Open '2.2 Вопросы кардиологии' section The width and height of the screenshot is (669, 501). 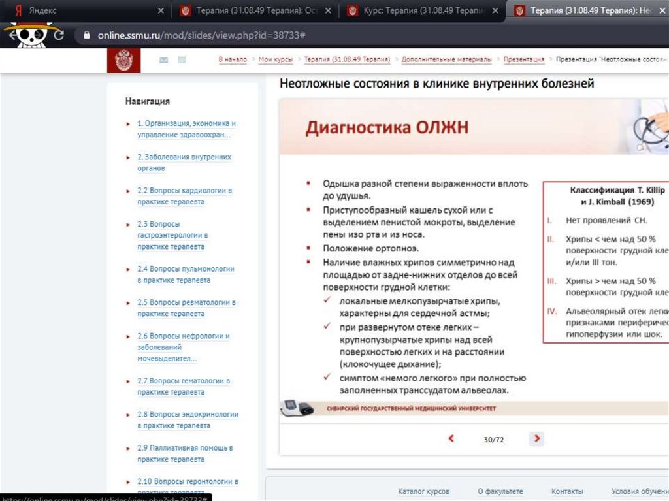click(184, 196)
